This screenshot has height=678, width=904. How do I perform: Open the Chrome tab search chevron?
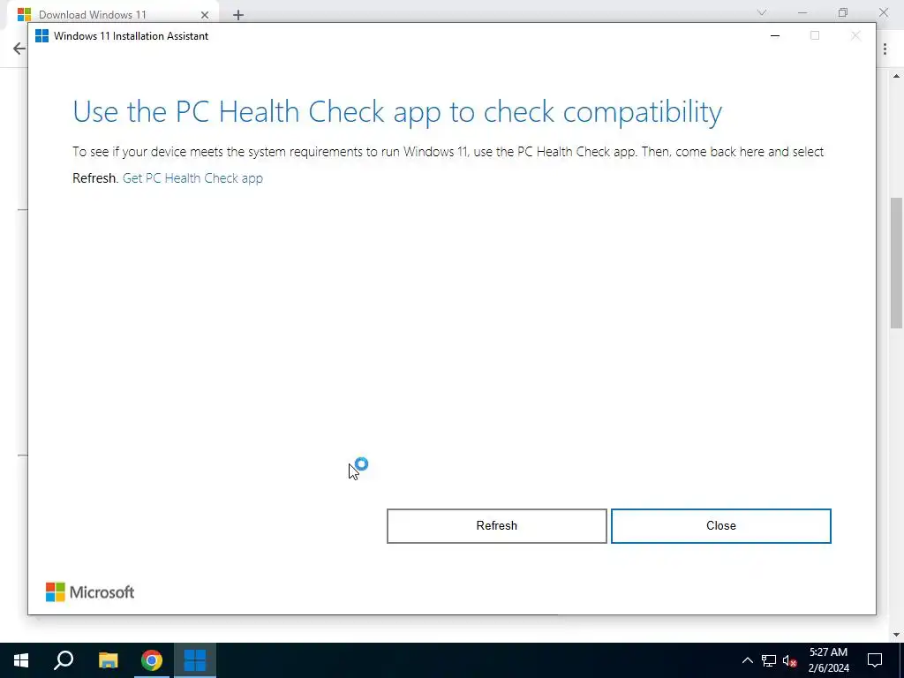(762, 12)
